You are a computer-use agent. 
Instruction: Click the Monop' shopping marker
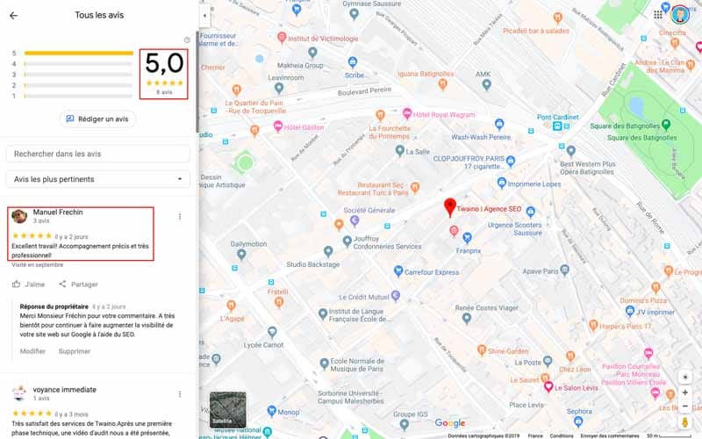(x=271, y=411)
